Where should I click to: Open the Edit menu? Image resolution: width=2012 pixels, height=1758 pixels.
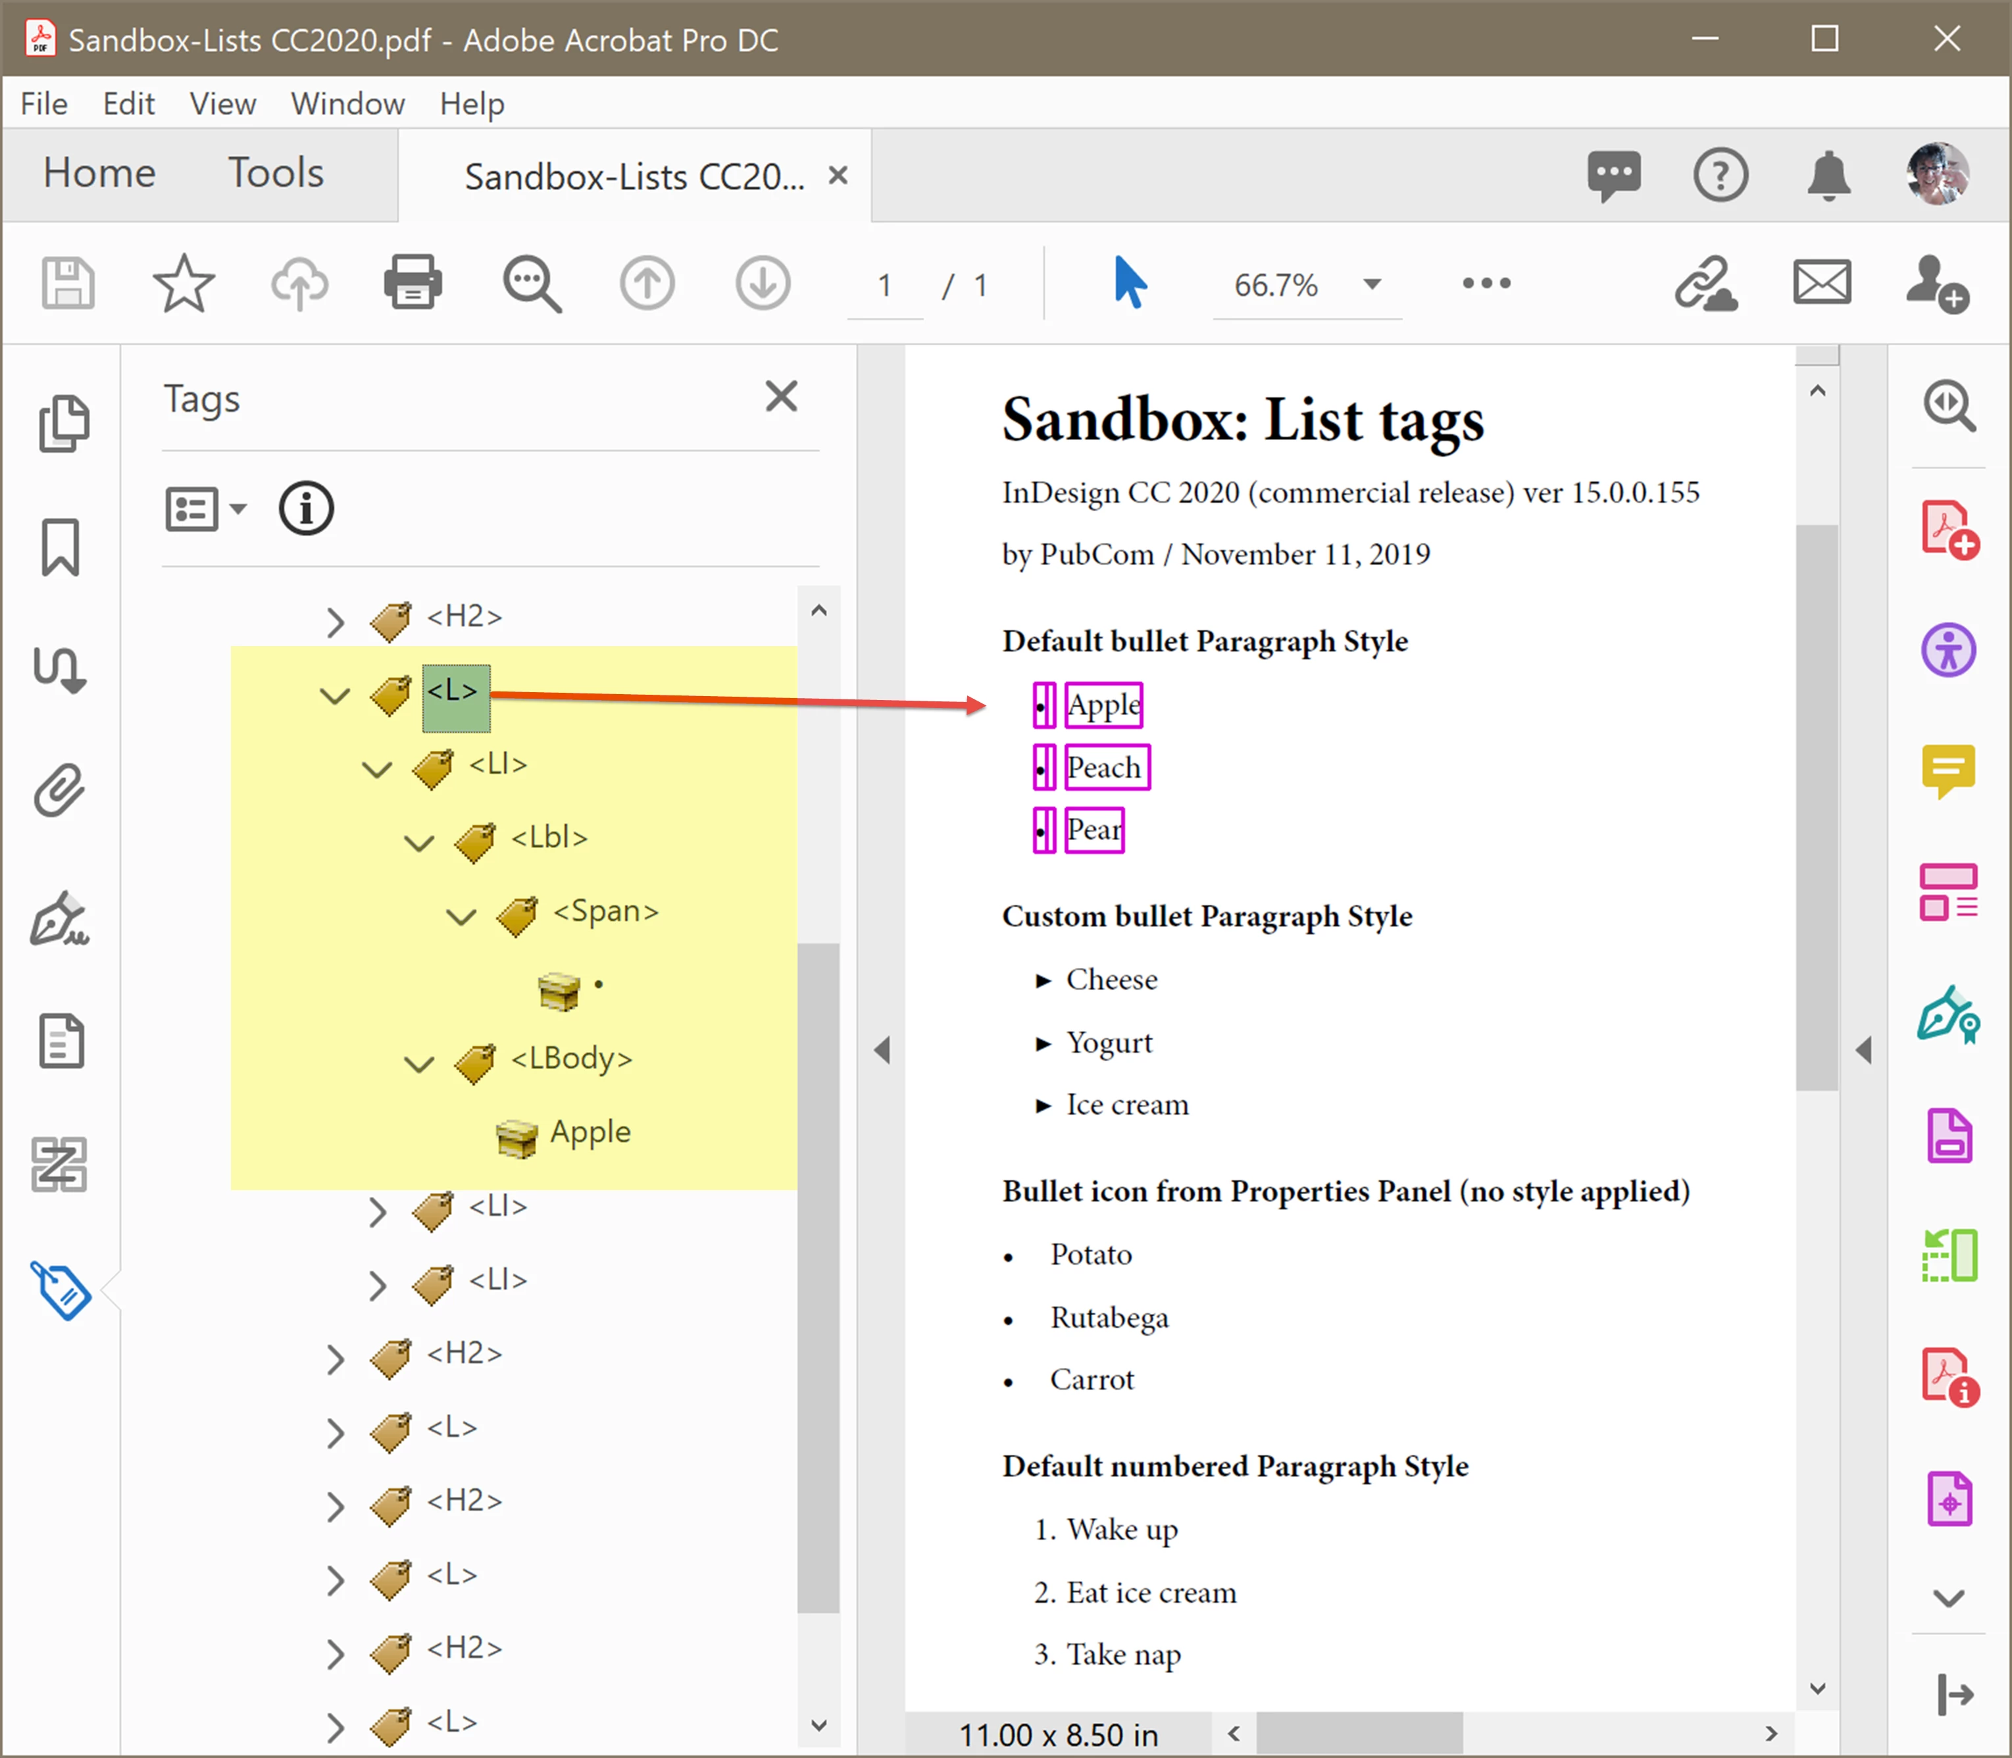[128, 104]
